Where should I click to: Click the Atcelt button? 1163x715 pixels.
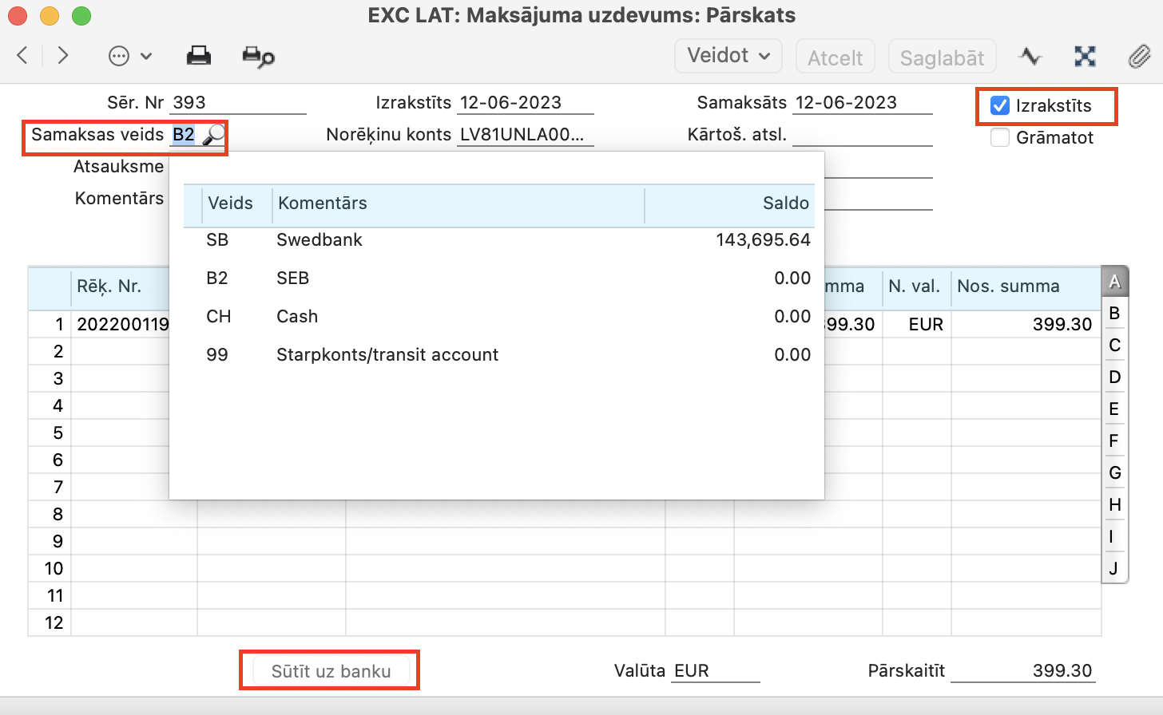835,57
